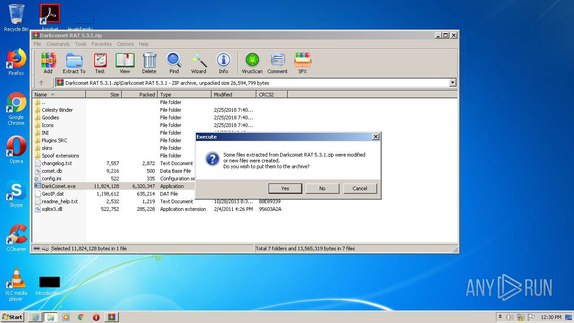Launch the Wizard tool
The width and height of the screenshot is (574, 323).
coord(199,63)
